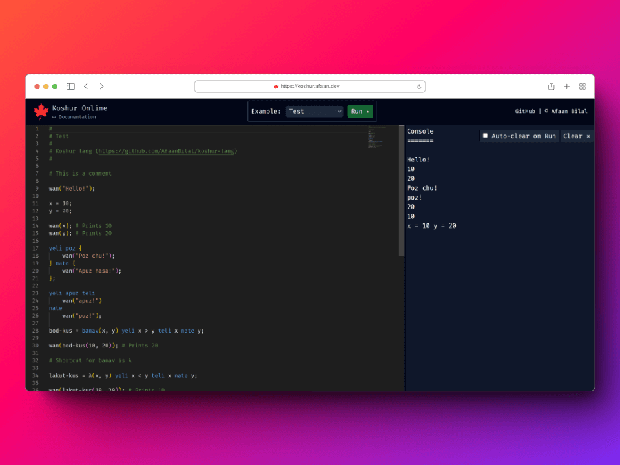Click the code minimap preview
This screenshot has width=620, height=465.
coord(377,137)
